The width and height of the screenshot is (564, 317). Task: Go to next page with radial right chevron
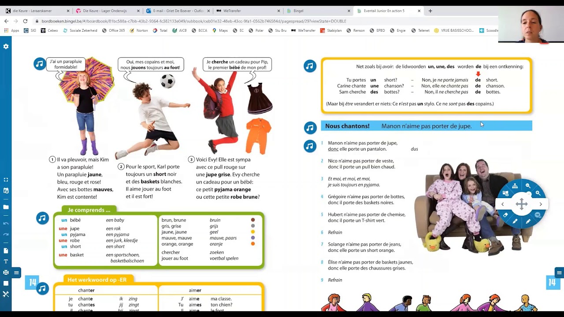pyautogui.click(x=541, y=204)
